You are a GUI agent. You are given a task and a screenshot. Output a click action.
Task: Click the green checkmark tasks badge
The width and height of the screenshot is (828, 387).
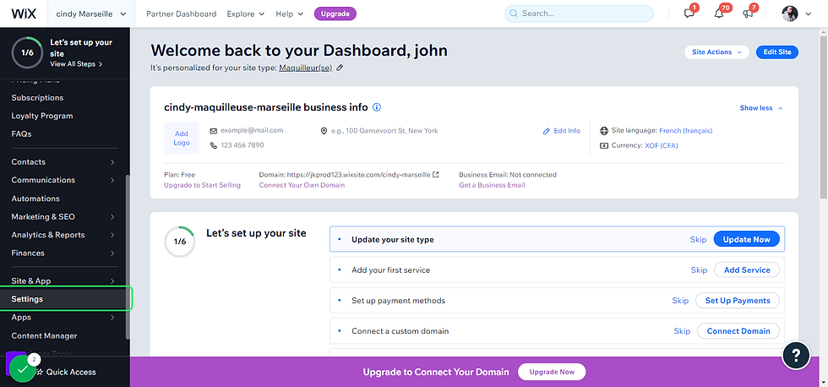coord(23,369)
